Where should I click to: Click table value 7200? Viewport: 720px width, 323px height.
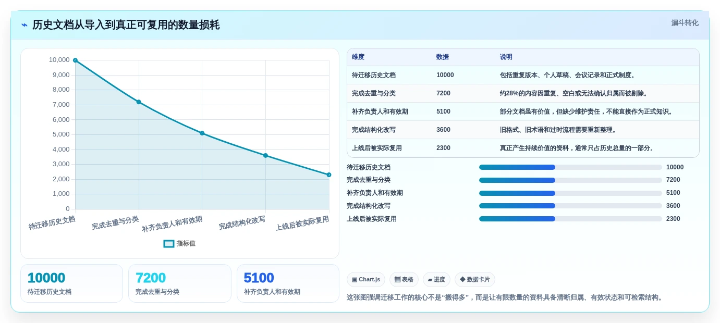(444, 93)
